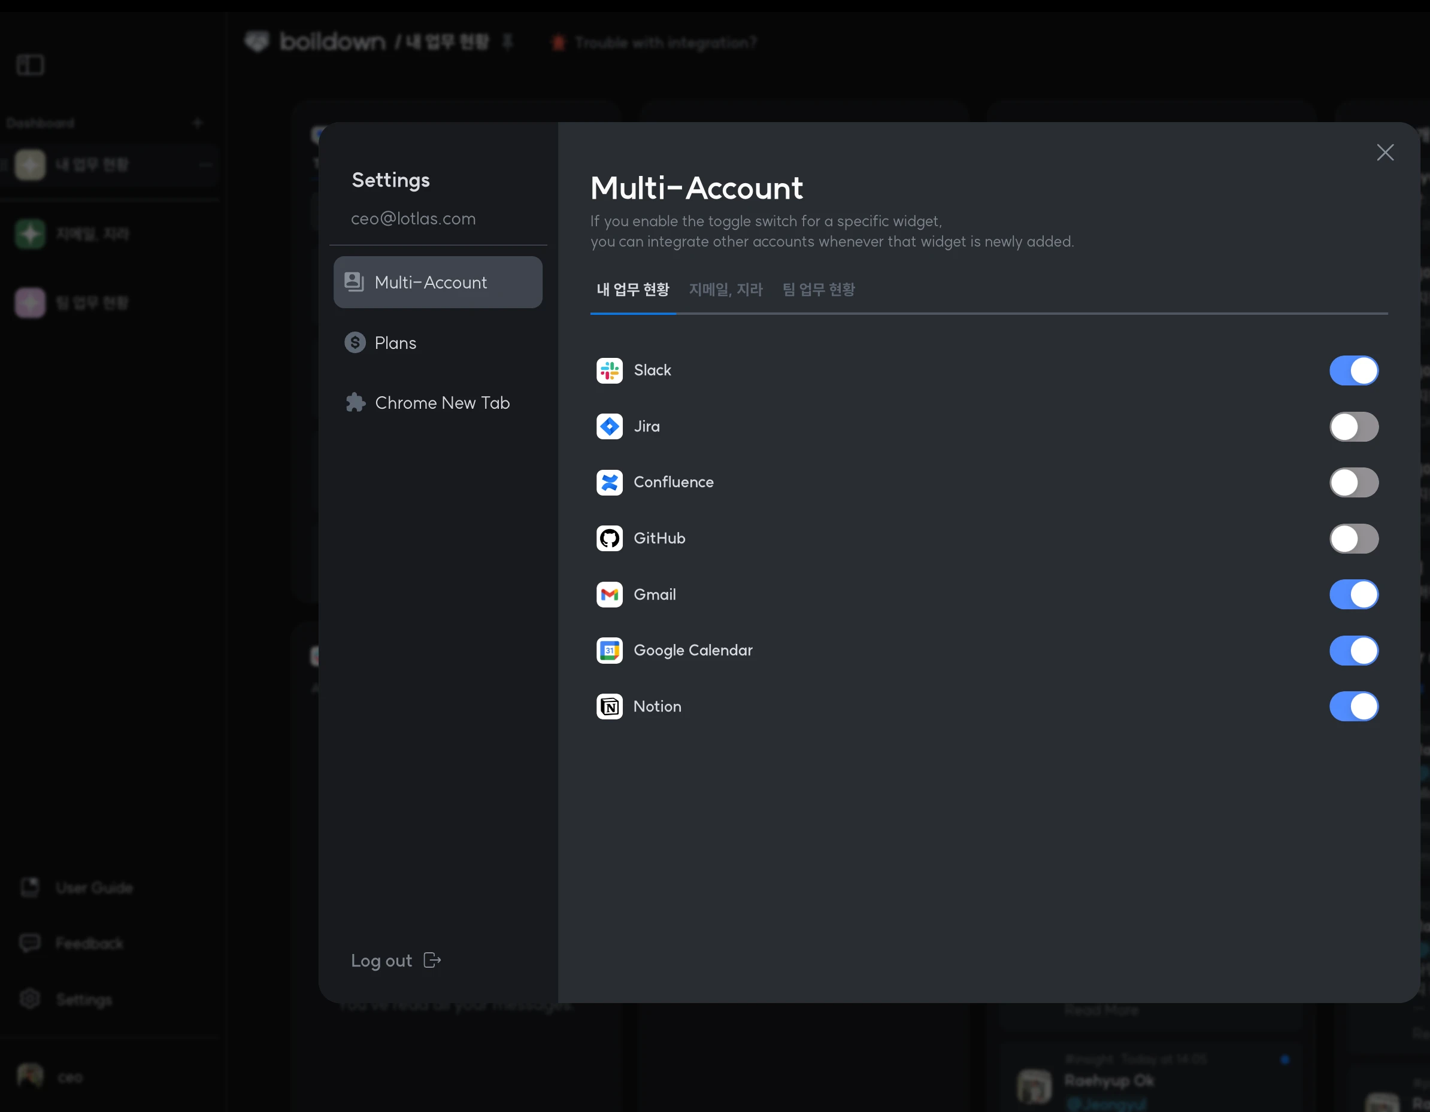Viewport: 1430px width, 1112px height.
Task: Click the Confluence label text
Action: pyautogui.click(x=674, y=482)
